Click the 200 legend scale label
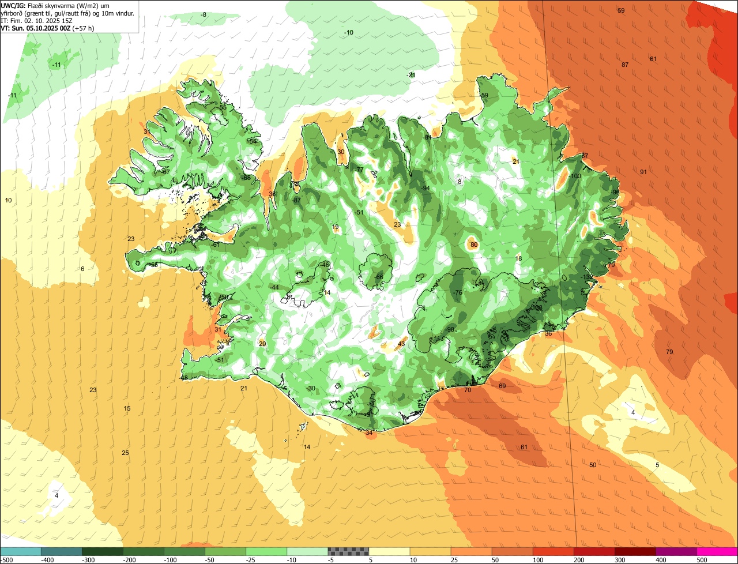Viewport: 738px width, 564px height. click(x=579, y=560)
